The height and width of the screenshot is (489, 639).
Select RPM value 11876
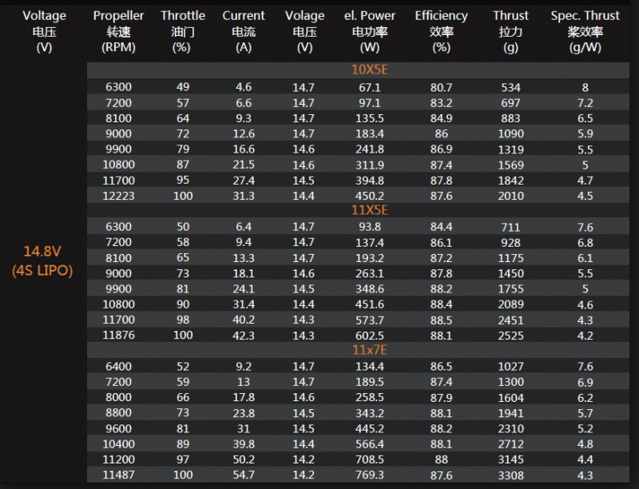pyautogui.click(x=118, y=335)
